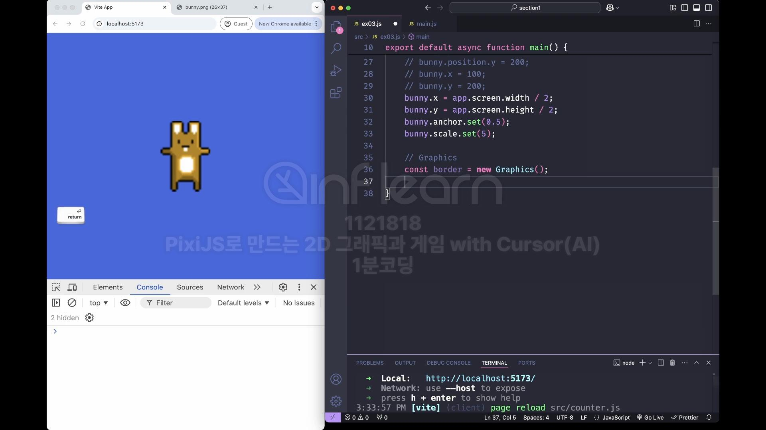Screen dimensions: 766x430
Task: Switch to the Network tab in DevTools
Action: [230, 287]
